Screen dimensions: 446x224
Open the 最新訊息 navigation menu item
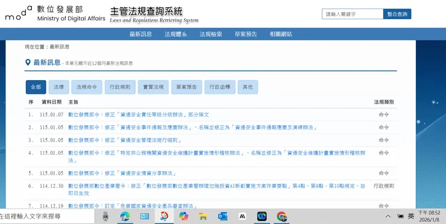pos(140,34)
